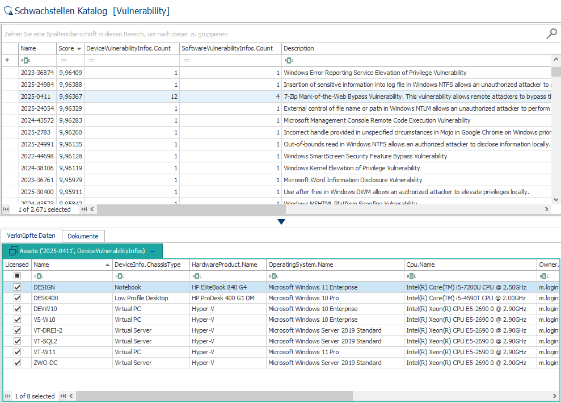Open Score column sort dropdown arrow

coord(79,49)
